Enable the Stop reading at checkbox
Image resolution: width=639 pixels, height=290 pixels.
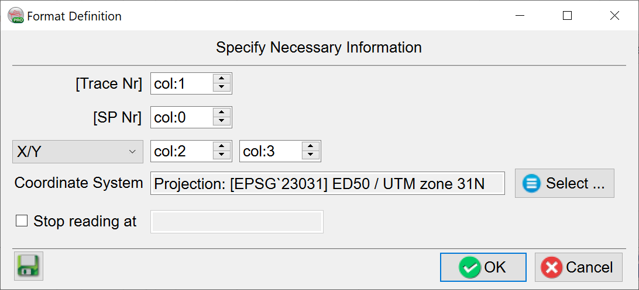point(22,221)
